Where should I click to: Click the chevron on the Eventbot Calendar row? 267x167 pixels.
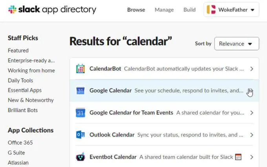click(x=252, y=157)
